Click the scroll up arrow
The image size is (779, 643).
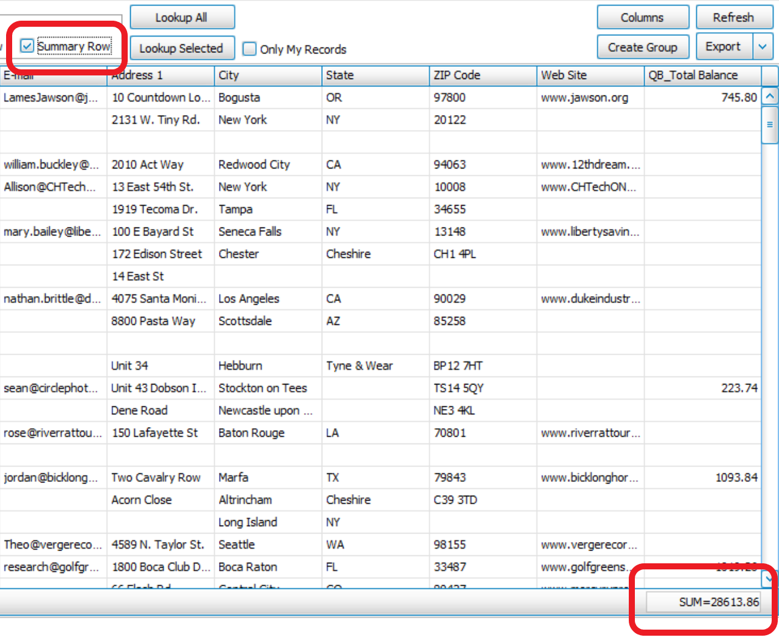pyautogui.click(x=770, y=96)
